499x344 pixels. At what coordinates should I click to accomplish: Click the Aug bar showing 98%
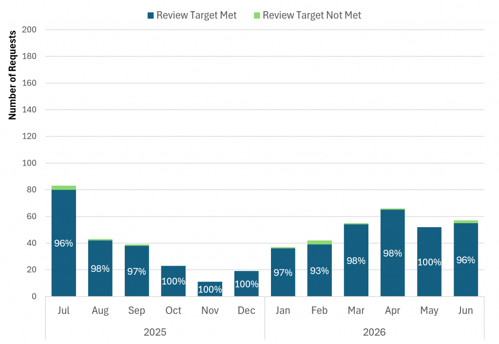click(100, 268)
